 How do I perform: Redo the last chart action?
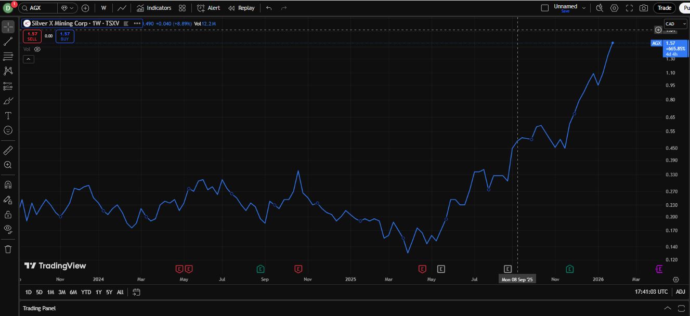[284, 8]
